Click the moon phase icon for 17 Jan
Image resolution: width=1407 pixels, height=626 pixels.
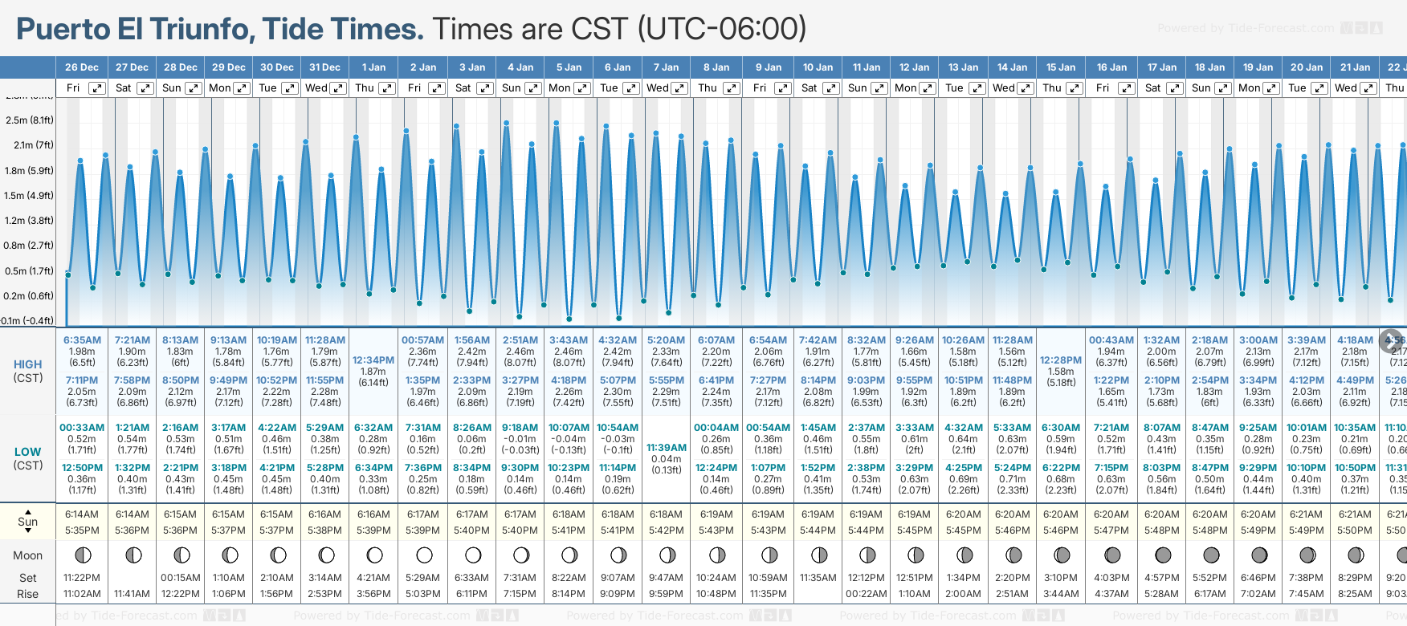coord(1162,555)
